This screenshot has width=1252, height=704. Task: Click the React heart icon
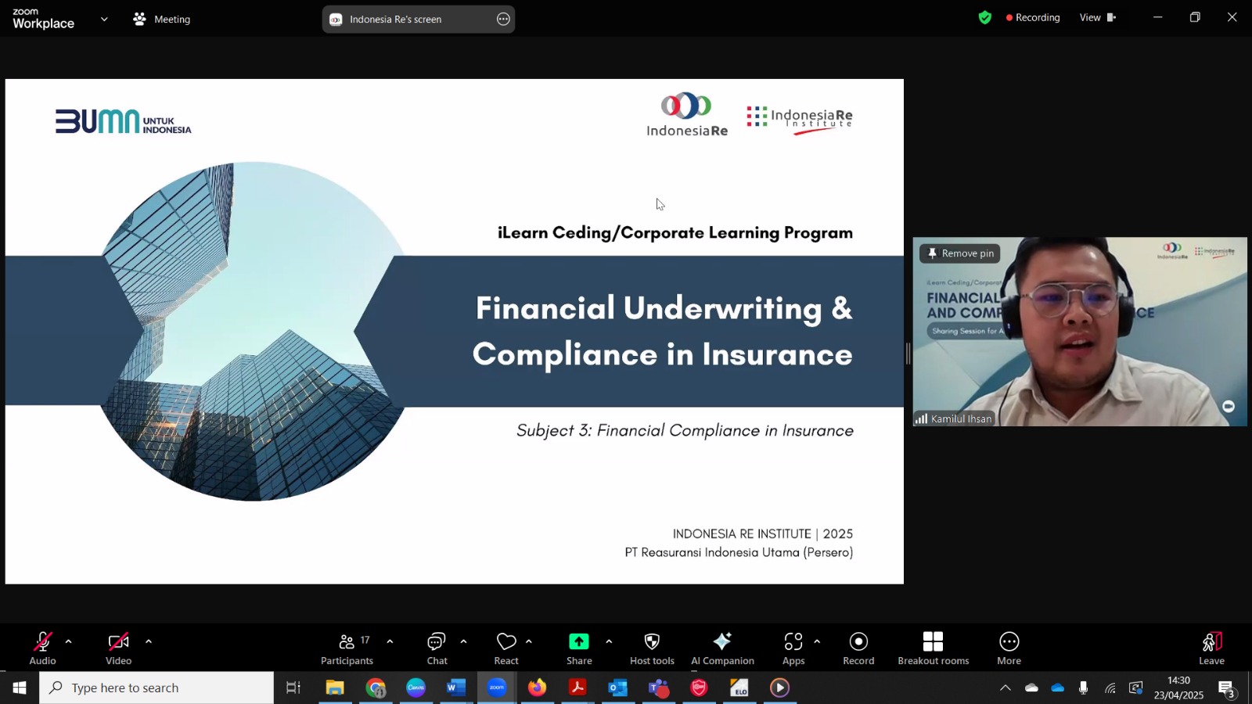[506, 642]
